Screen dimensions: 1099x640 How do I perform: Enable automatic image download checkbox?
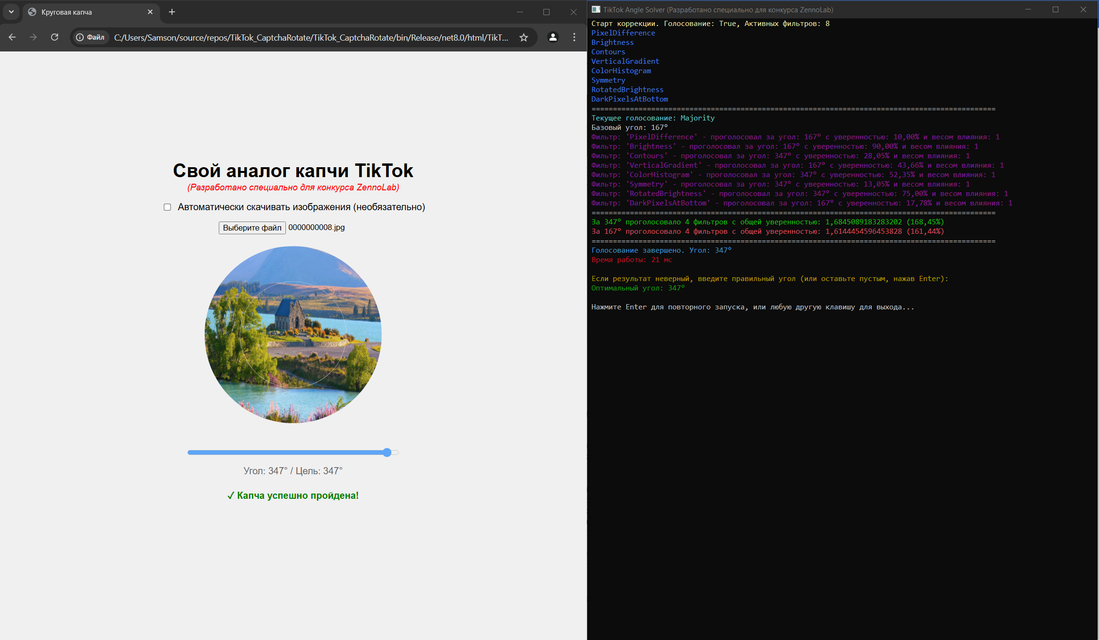coord(167,207)
